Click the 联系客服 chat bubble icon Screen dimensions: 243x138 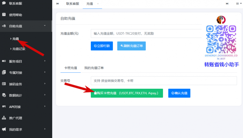(4, 3)
